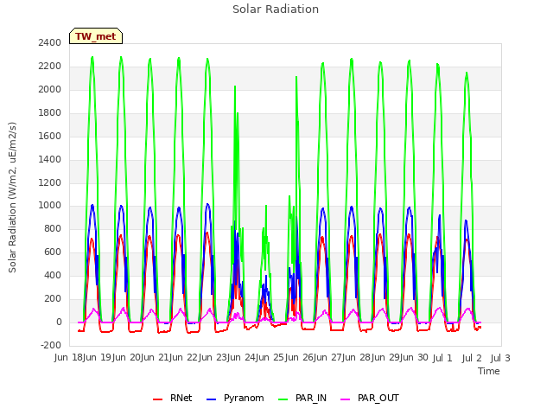The width and height of the screenshot is (553, 415).
Task: Toggle the PAR_IN legend entry
Action: tap(302, 398)
